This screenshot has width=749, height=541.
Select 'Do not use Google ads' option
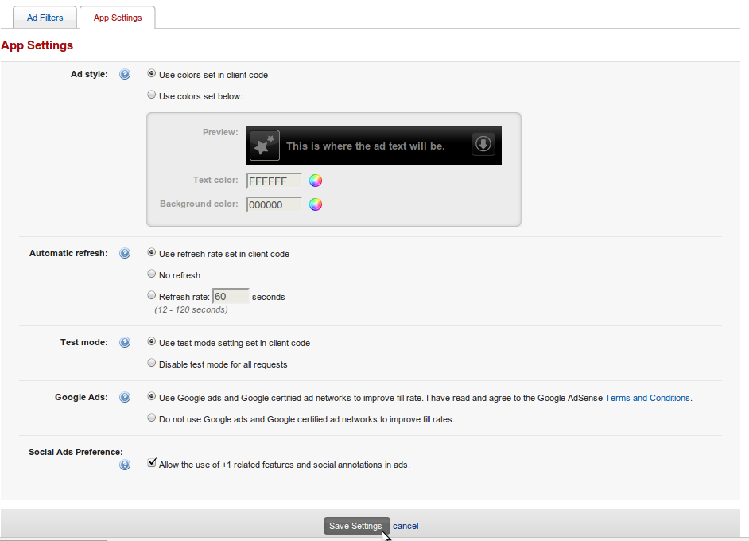click(151, 418)
